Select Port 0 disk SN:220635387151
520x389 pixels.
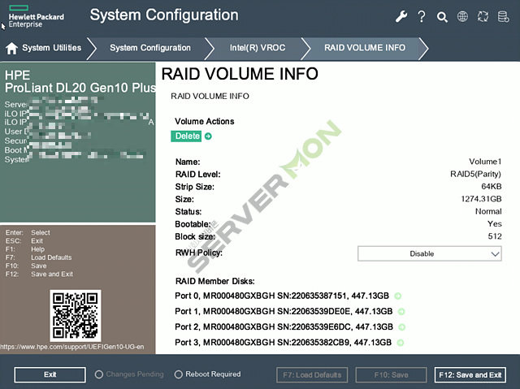tap(282, 296)
